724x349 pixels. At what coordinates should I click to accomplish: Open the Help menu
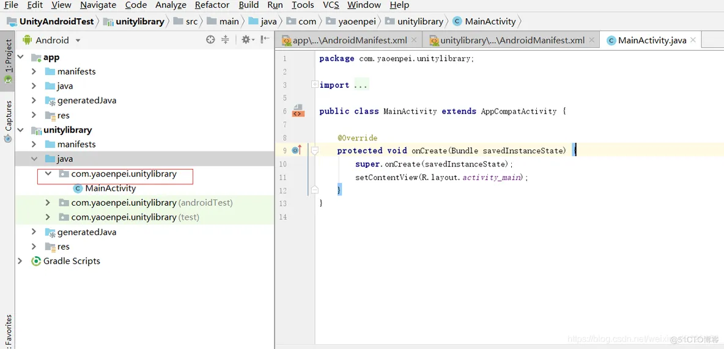click(x=399, y=5)
